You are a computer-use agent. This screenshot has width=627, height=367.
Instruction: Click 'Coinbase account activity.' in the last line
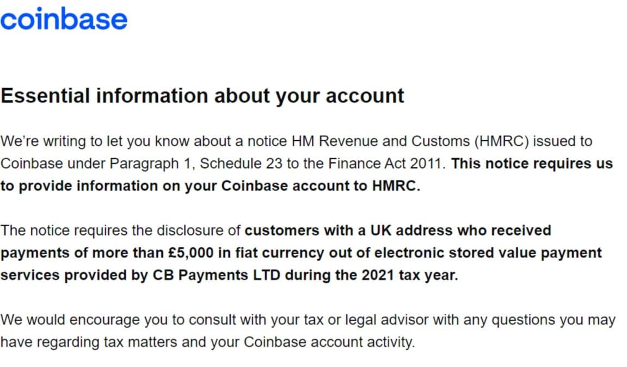(x=329, y=342)
